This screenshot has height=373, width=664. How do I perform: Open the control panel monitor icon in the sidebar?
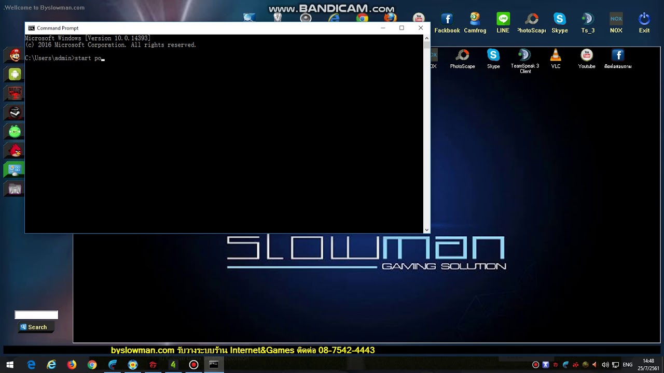click(x=15, y=170)
